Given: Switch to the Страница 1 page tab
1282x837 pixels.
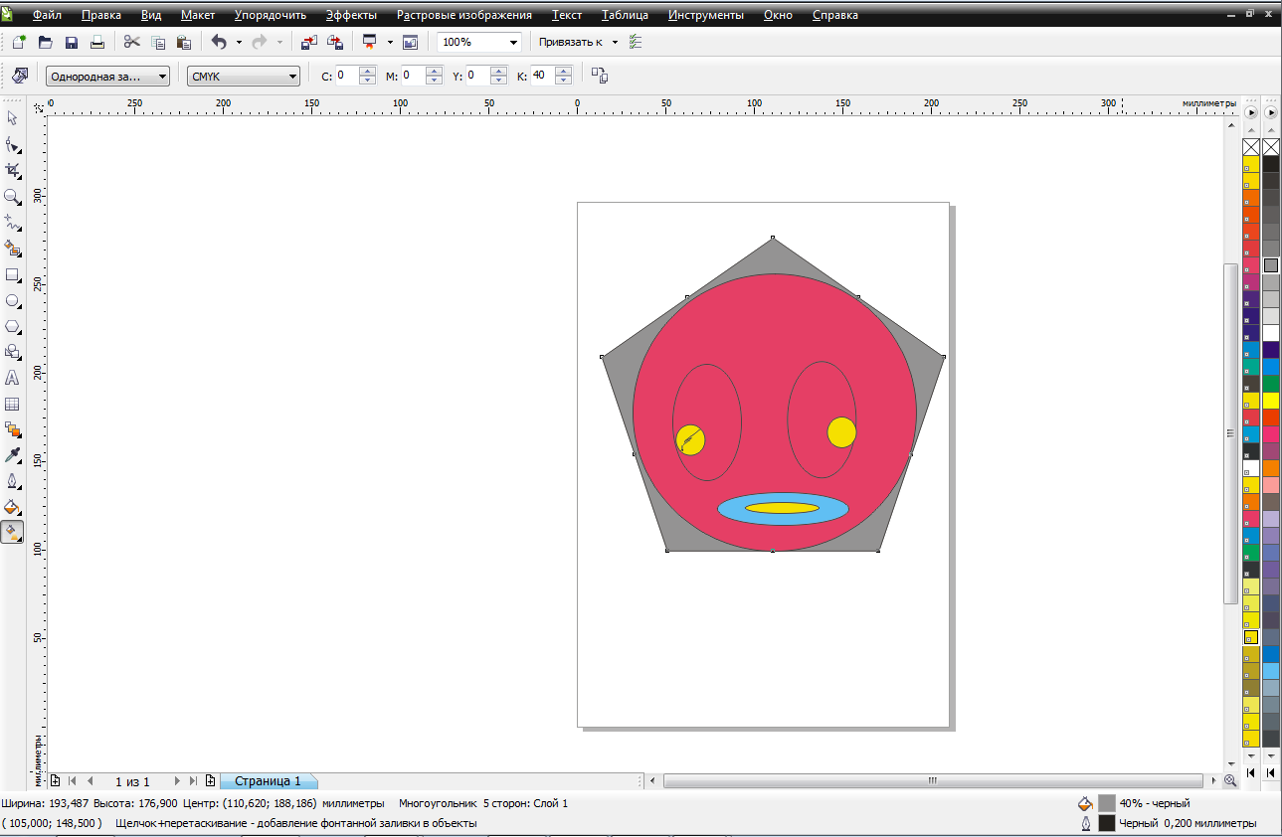Looking at the screenshot, I should (x=268, y=781).
